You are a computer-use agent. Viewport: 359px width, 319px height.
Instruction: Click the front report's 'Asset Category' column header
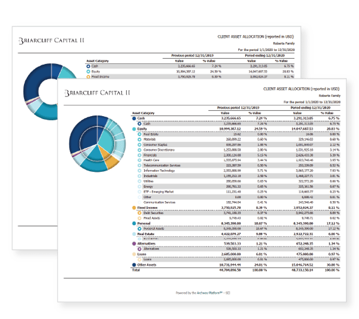point(144,113)
